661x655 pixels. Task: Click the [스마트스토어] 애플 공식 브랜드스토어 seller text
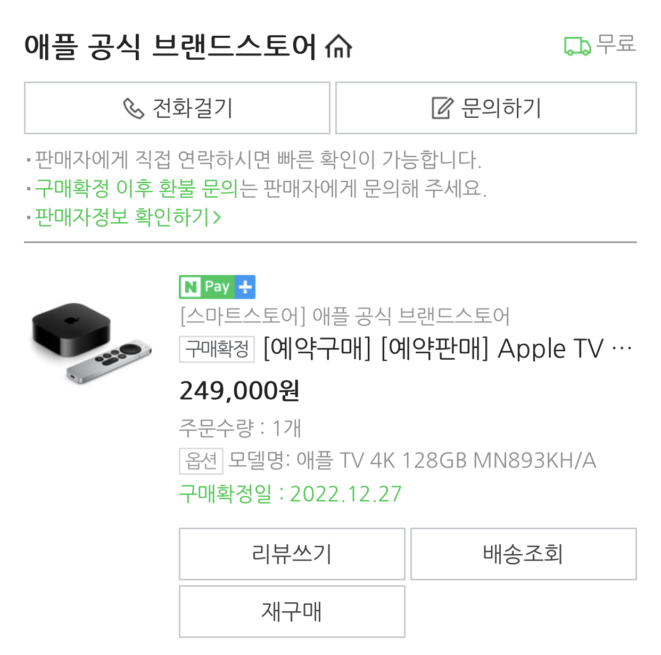(x=345, y=316)
